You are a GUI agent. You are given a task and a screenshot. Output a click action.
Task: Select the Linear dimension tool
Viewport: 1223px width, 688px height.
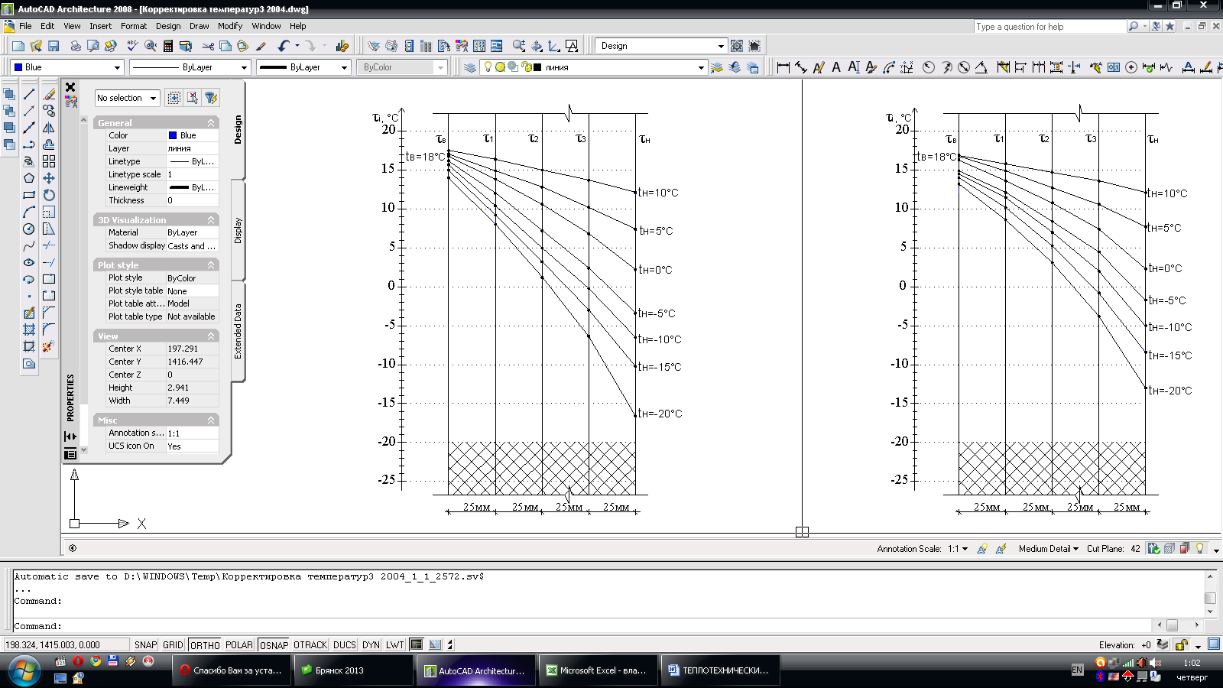click(783, 67)
